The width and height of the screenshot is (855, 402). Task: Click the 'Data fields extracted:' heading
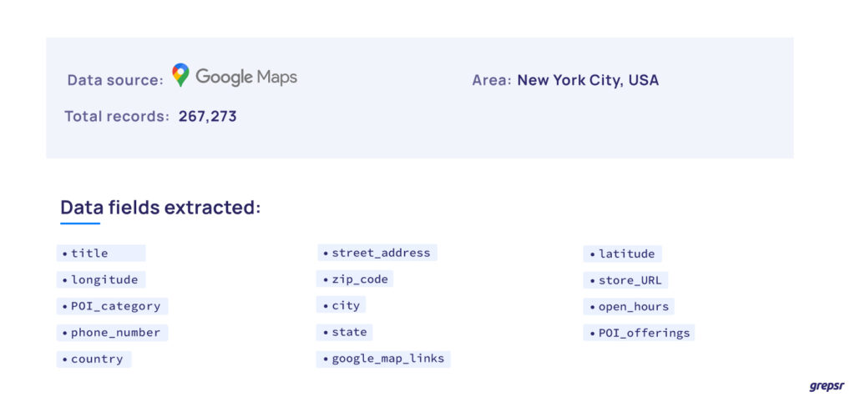(161, 208)
